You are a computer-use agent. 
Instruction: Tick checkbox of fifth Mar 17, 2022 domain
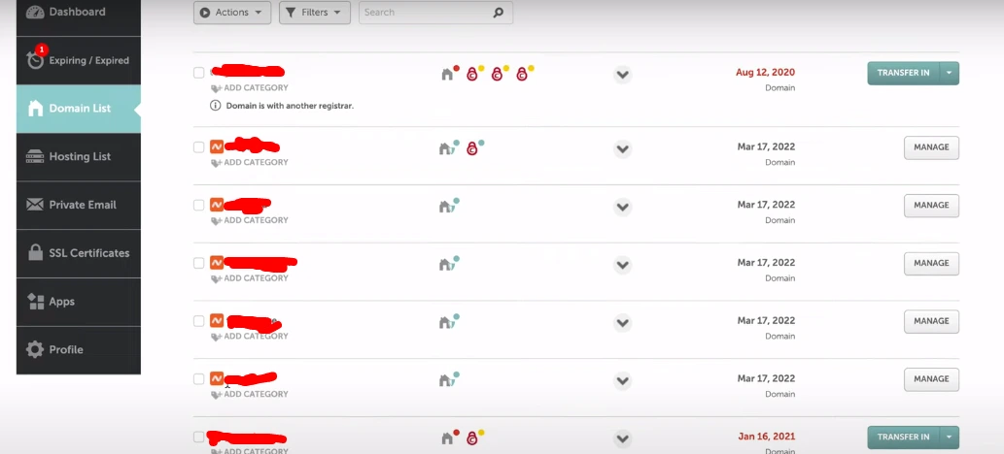pos(198,378)
